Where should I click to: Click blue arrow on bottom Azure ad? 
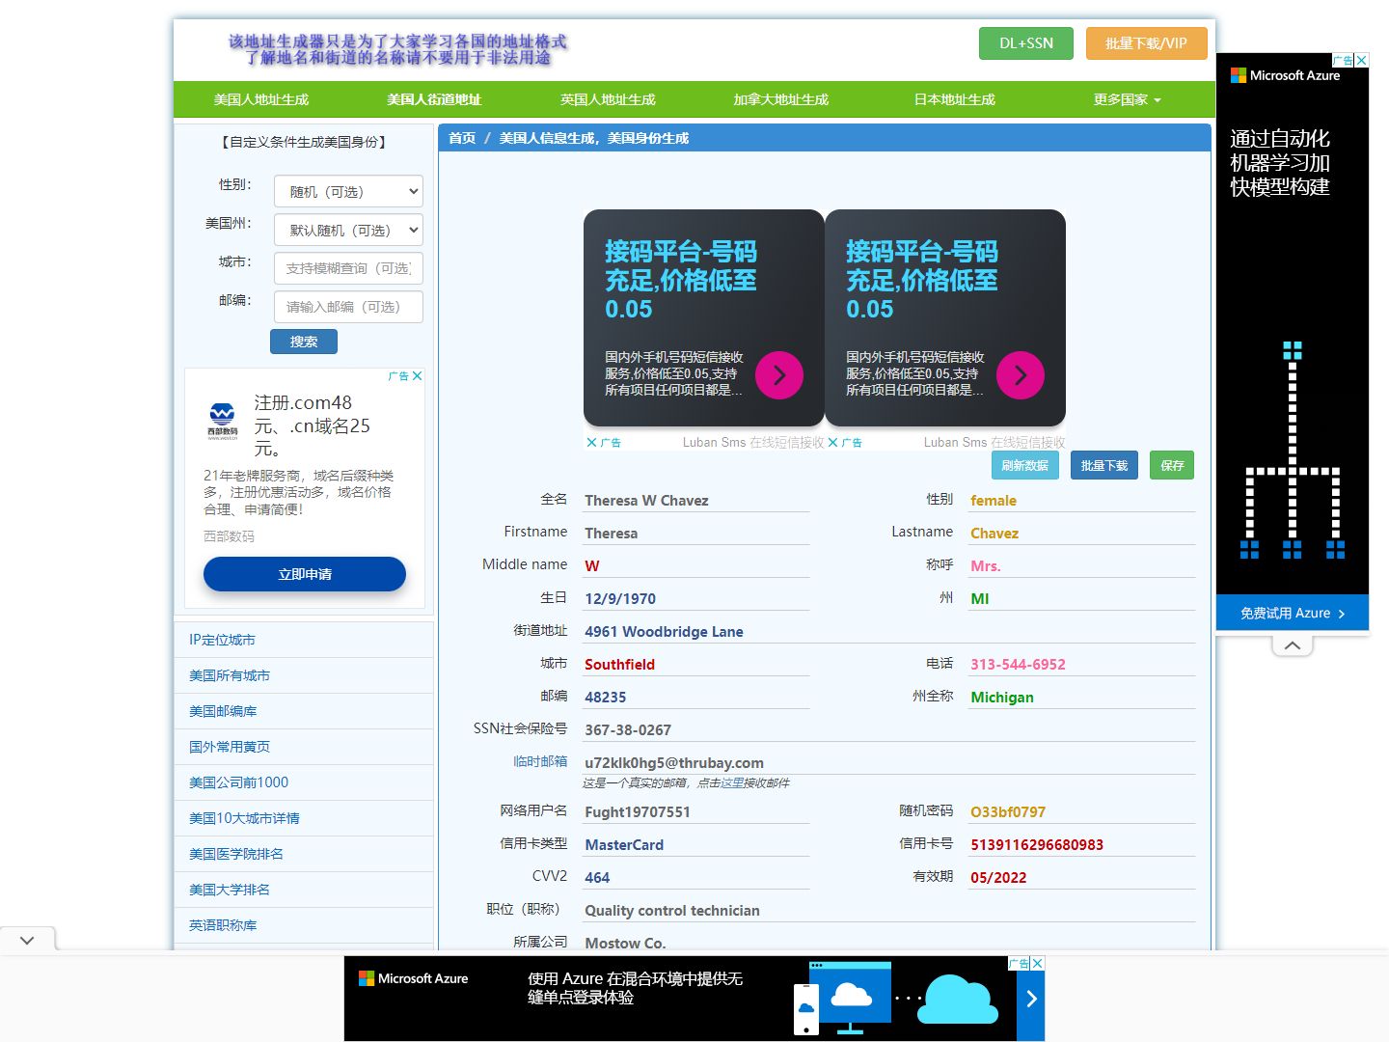[1031, 999]
